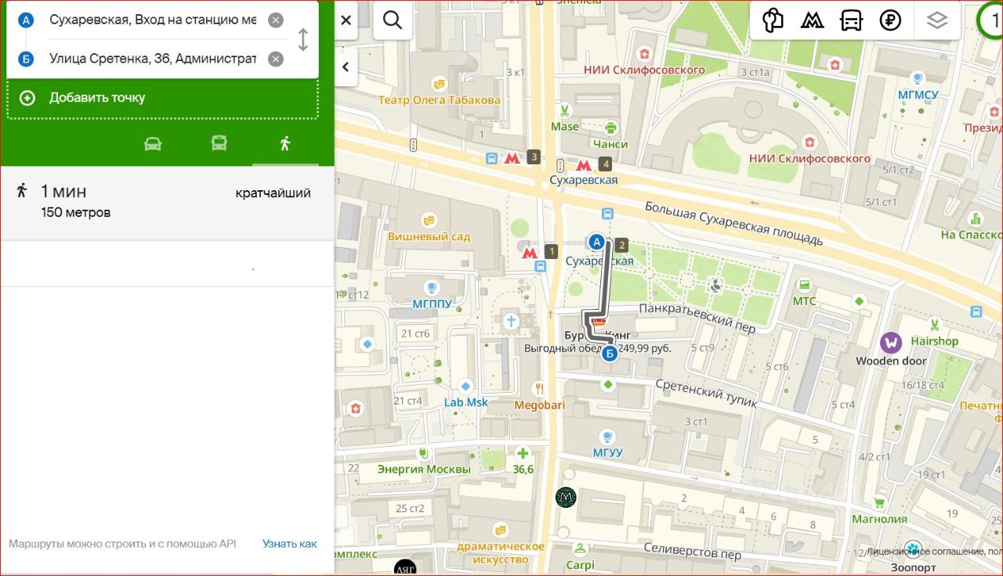This screenshot has width=1003, height=576.
Task: Click route start marker A
Action: coord(597,242)
